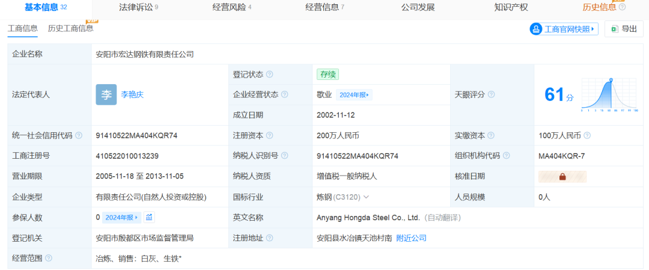Image resolution: width=649 pixels, height=270 pixels.
Task: Click company name 安阳市宏达钢铁有限责任公司
Action: click(145, 54)
